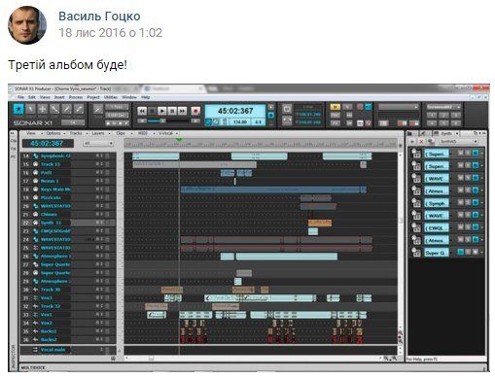Select the Move tool cross-arrows icon
Image resolution: width=495 pixels, height=379 pixels.
[43, 109]
